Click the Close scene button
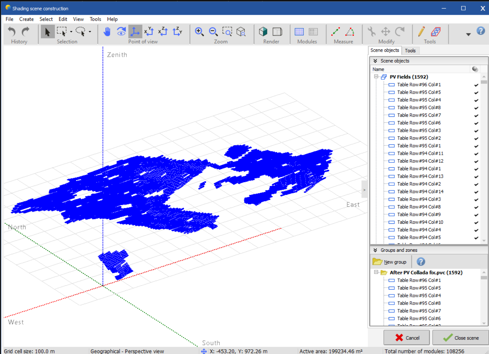This screenshot has width=489, height=354. [461, 338]
